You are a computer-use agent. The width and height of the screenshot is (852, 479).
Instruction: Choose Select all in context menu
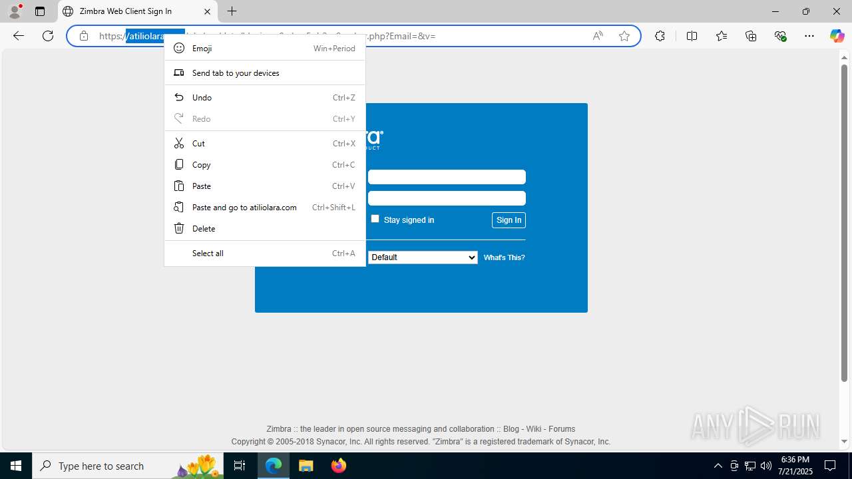(x=265, y=253)
